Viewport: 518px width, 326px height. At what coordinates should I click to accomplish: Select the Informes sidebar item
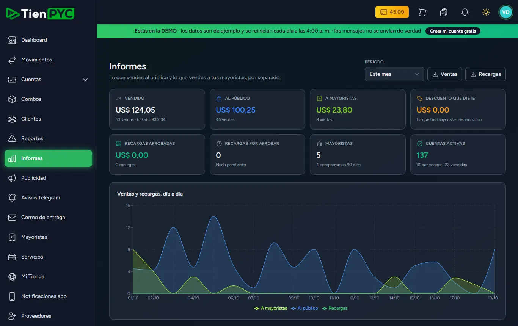(x=48, y=158)
